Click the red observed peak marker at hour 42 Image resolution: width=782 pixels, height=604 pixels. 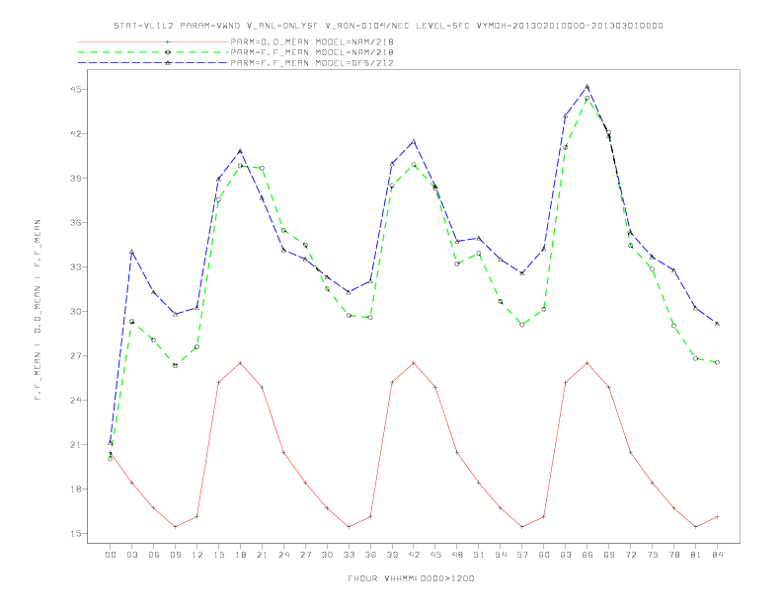point(414,363)
